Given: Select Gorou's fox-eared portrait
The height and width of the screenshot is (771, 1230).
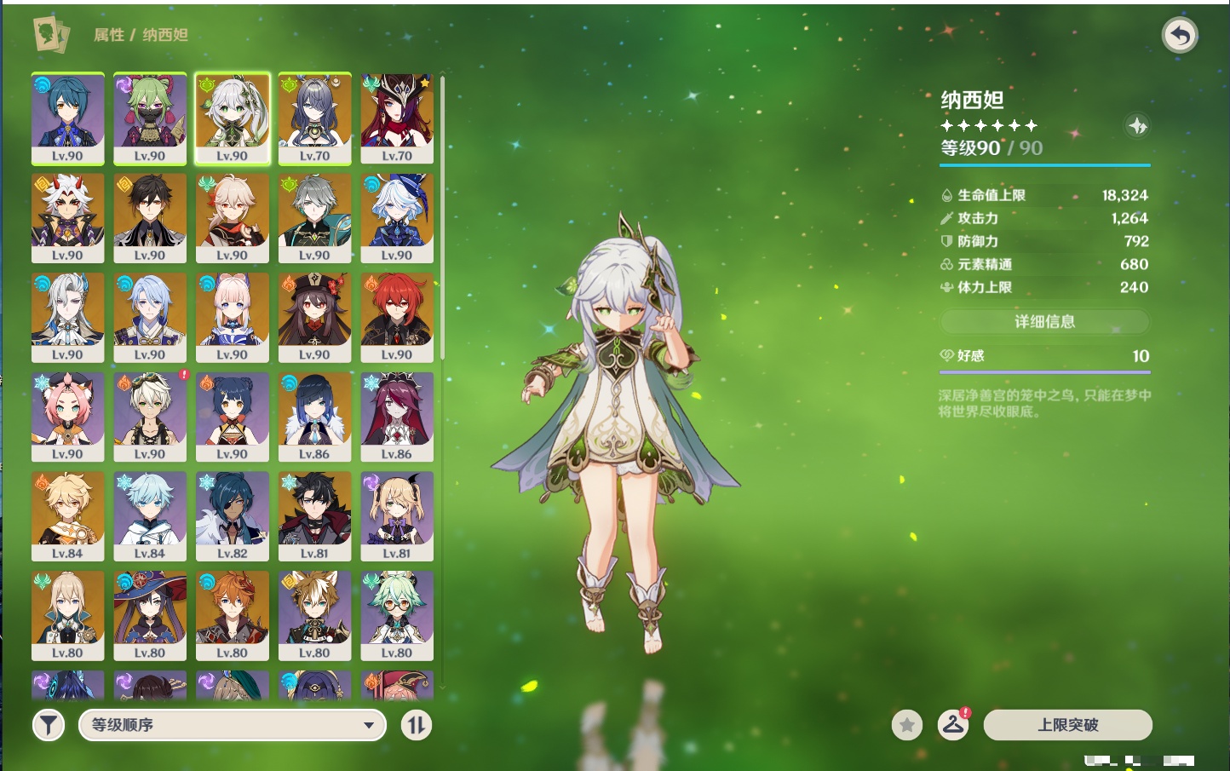Looking at the screenshot, I should pos(314,616).
